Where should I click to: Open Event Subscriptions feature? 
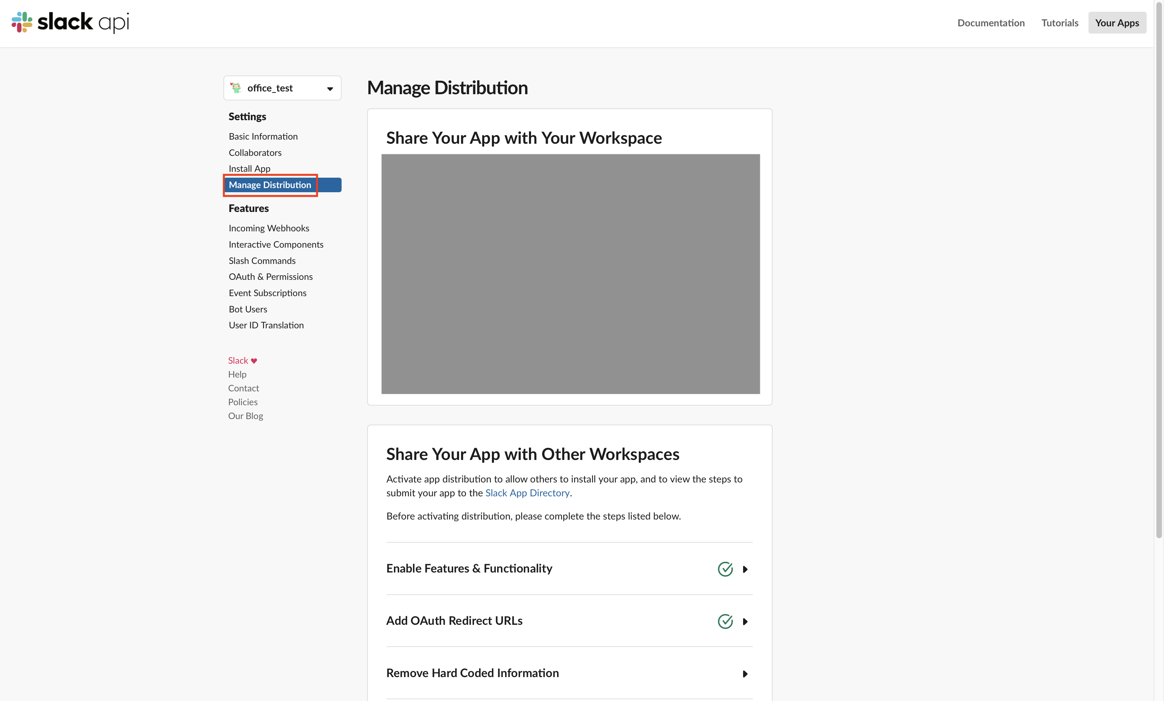coord(267,293)
